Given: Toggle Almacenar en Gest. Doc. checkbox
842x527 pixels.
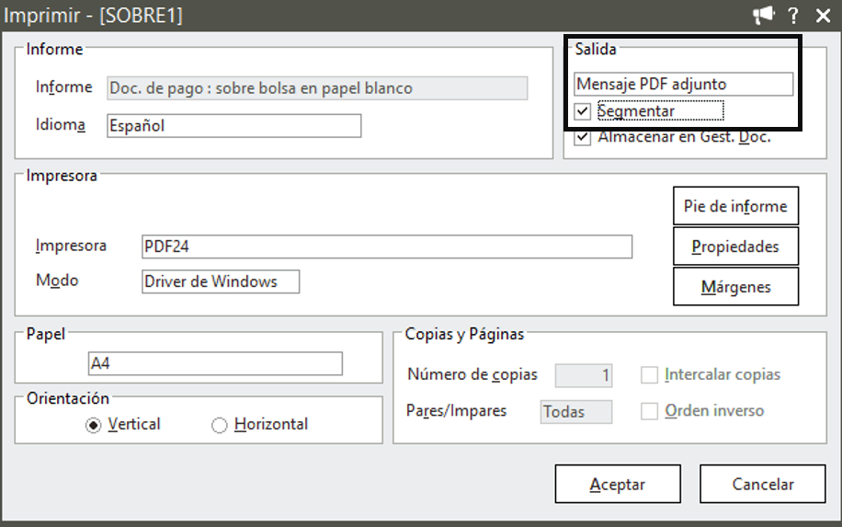Looking at the screenshot, I should click(583, 137).
